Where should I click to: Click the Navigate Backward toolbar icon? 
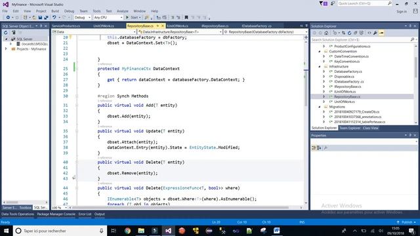click(x=8, y=18)
